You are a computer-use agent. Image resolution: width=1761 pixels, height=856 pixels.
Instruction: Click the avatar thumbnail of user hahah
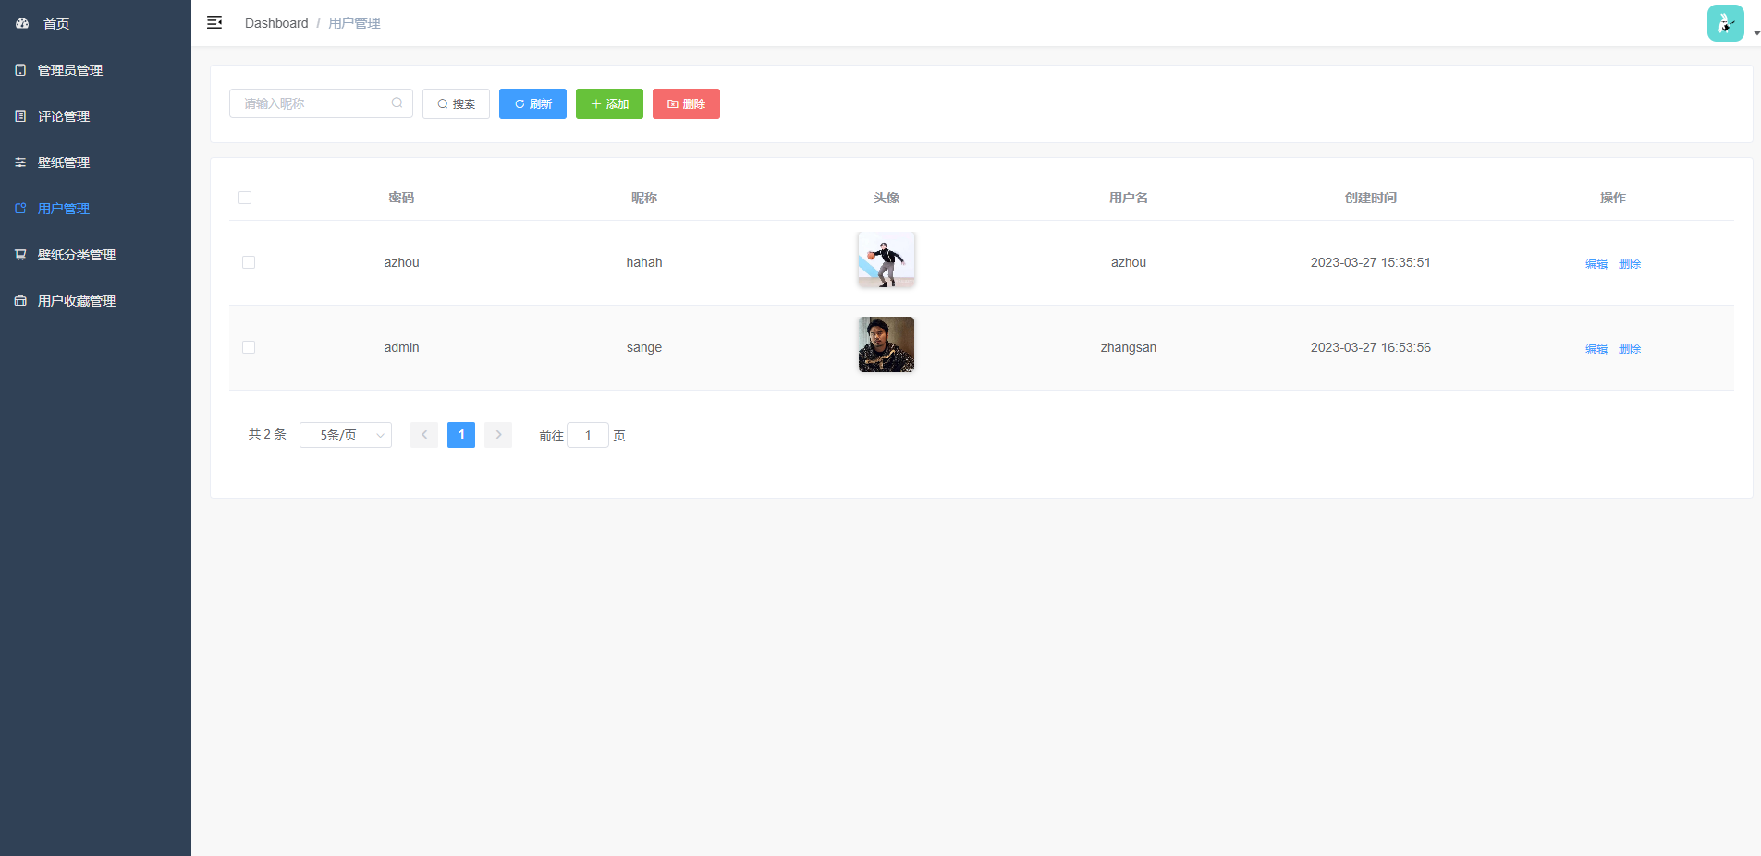(886, 259)
